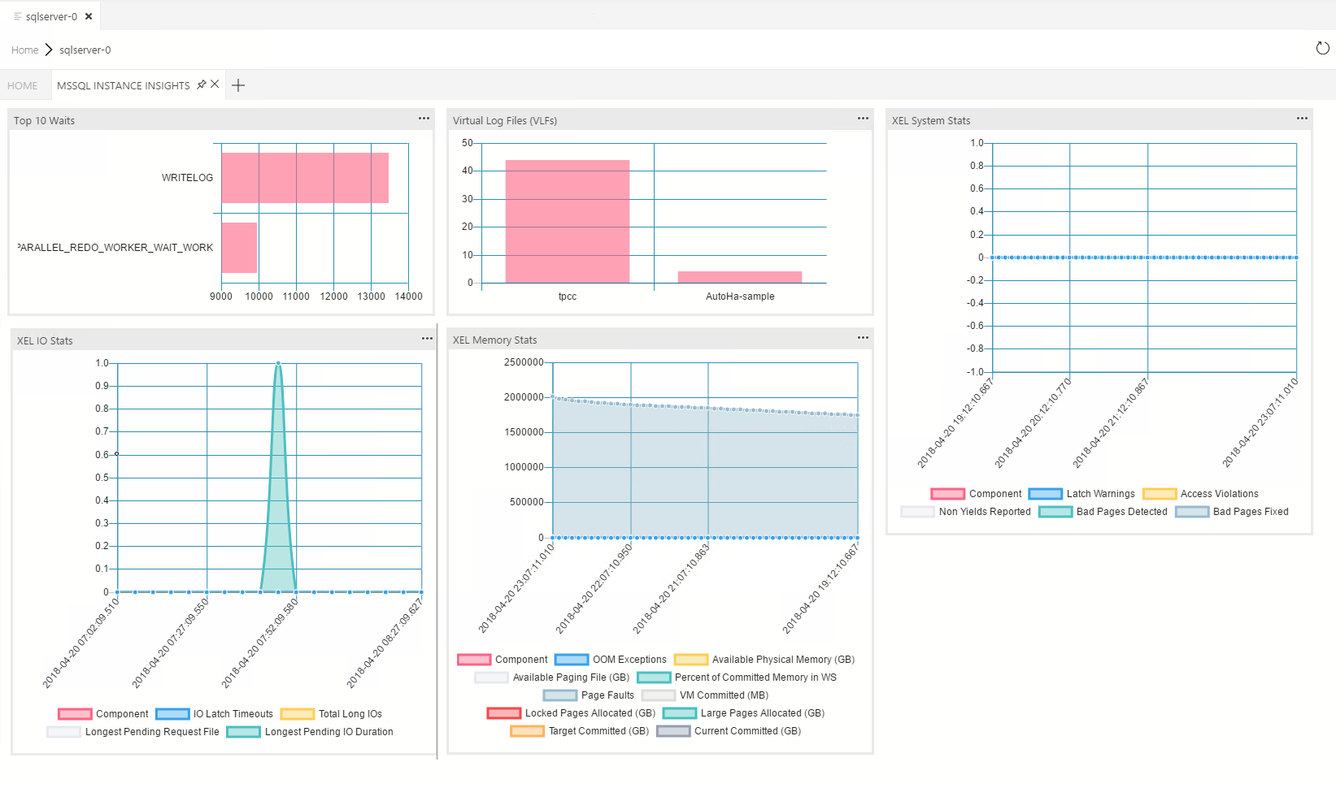The image size is (1336, 788).
Task: Toggle Target Committed (GB) legend item
Action: pos(580,731)
